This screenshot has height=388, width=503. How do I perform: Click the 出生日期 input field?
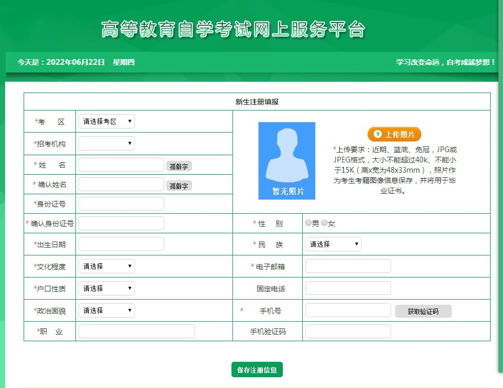point(121,244)
